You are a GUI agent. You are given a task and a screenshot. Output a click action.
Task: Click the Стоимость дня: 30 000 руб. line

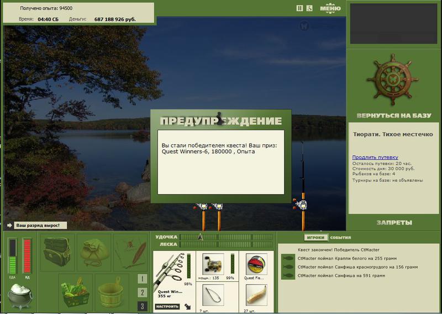(x=383, y=169)
